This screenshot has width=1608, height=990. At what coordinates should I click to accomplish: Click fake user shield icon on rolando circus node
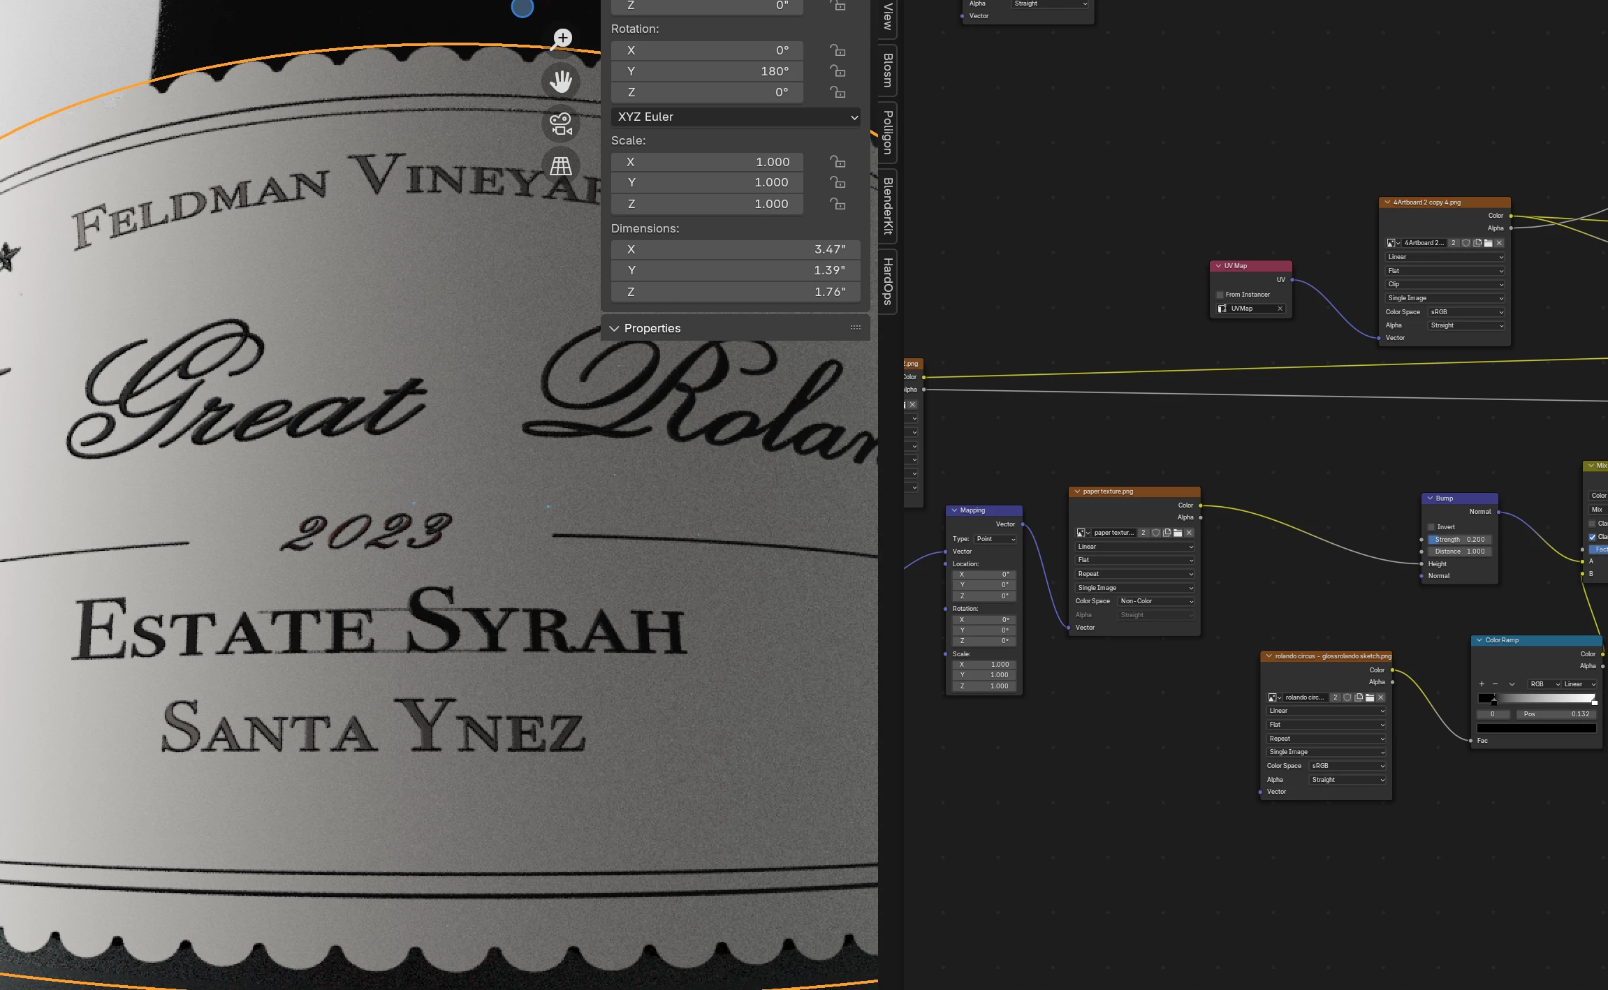1347,697
